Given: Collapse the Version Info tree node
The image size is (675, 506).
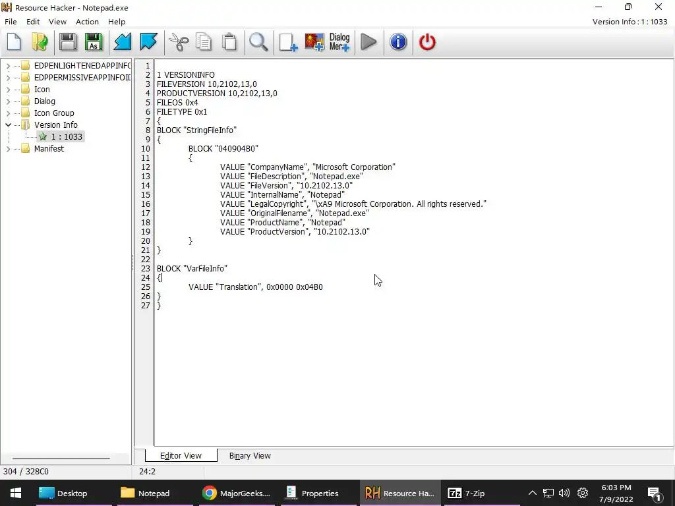Looking at the screenshot, I should (x=8, y=125).
